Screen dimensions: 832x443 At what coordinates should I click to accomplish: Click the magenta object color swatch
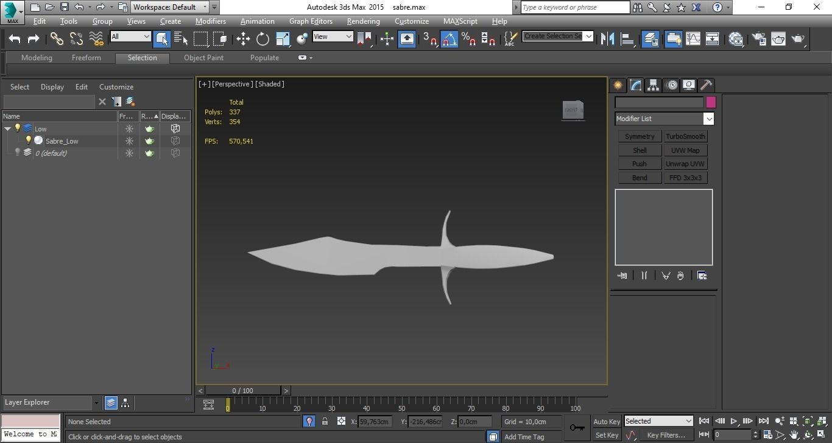[711, 102]
